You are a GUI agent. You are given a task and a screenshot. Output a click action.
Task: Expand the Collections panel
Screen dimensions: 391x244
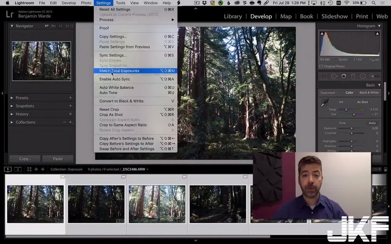(12, 122)
